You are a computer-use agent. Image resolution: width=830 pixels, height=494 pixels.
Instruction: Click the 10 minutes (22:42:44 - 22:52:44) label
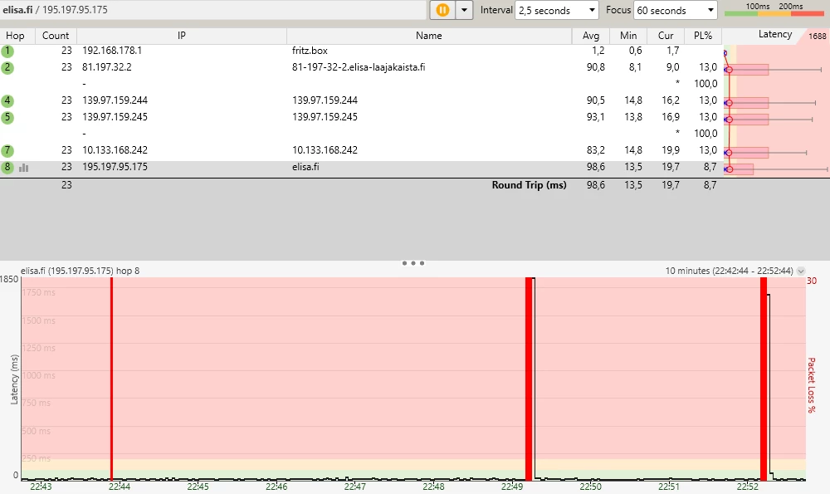pos(729,271)
